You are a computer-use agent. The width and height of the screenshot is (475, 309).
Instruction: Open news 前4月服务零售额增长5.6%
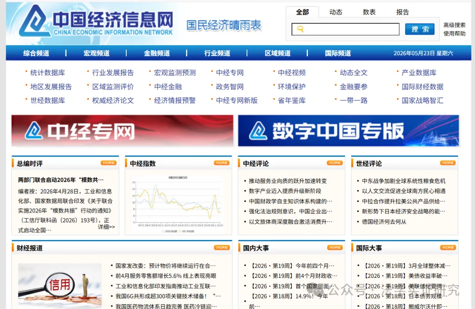click(166, 276)
